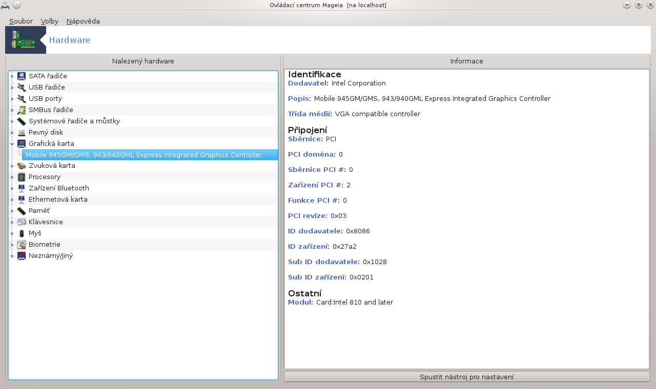Expand the Paměť branch
The width and height of the screenshot is (656, 389).
tap(12, 211)
